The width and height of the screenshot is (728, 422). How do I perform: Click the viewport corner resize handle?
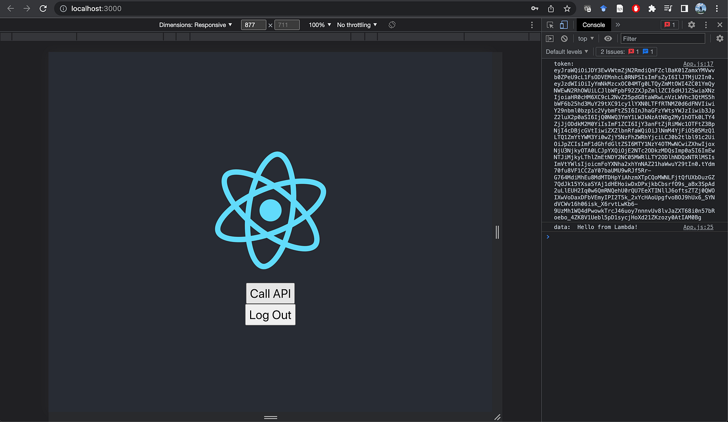point(497,417)
